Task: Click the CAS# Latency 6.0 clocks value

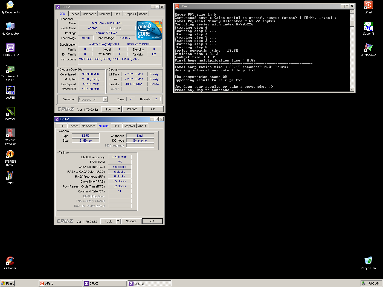Action: click(120, 167)
